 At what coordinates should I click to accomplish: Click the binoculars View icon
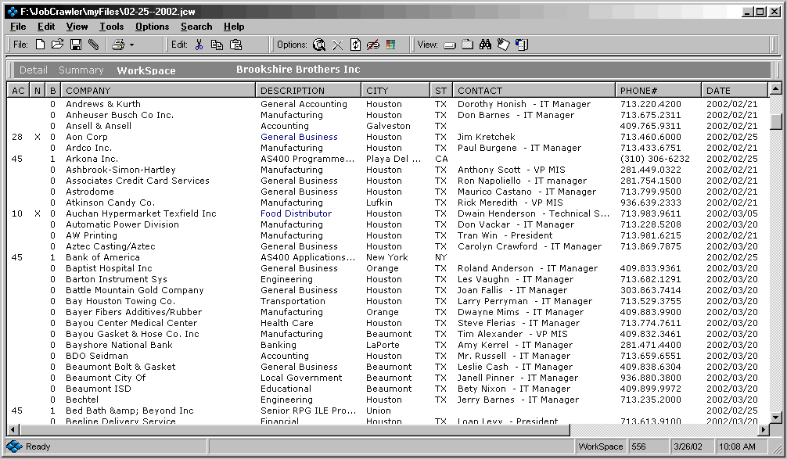pyautogui.click(x=485, y=45)
